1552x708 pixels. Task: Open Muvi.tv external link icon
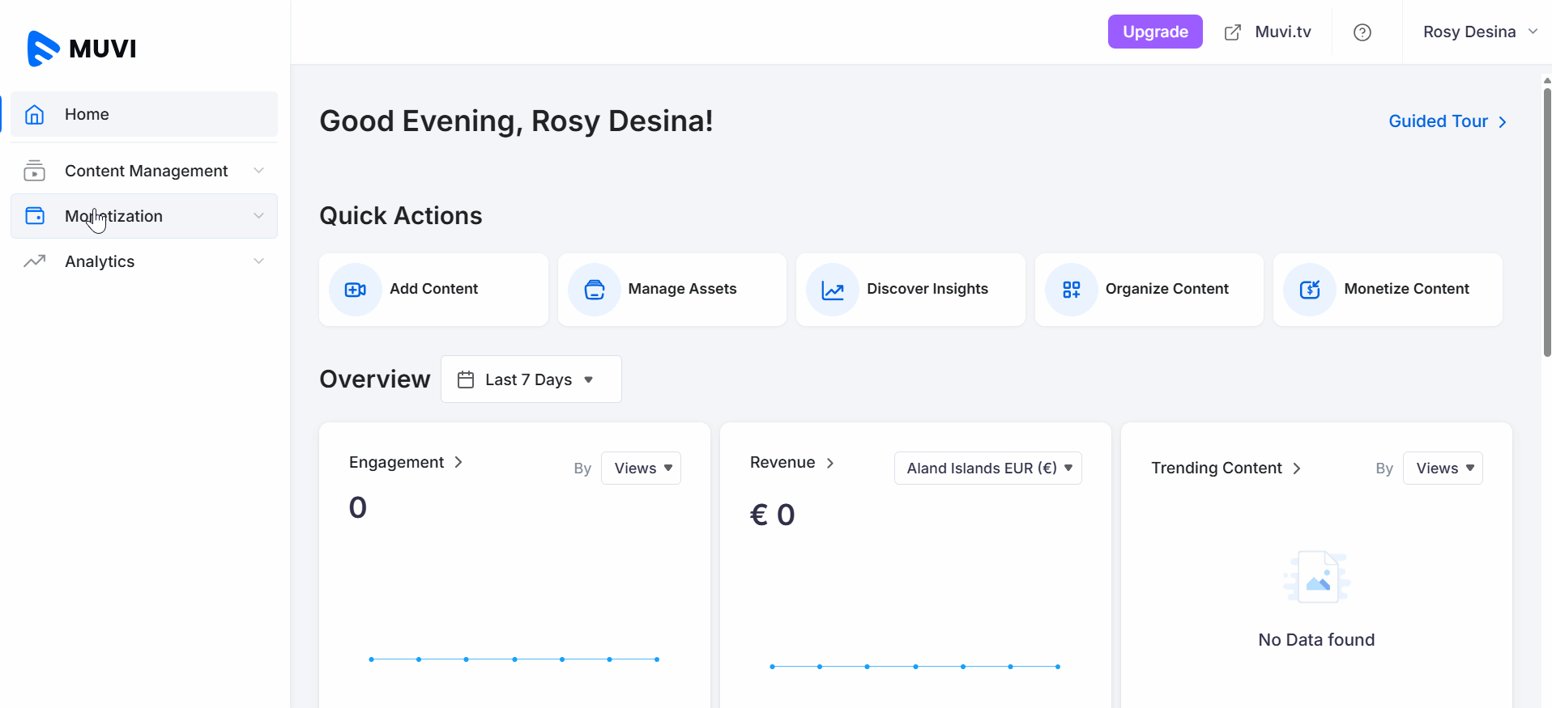click(1232, 32)
